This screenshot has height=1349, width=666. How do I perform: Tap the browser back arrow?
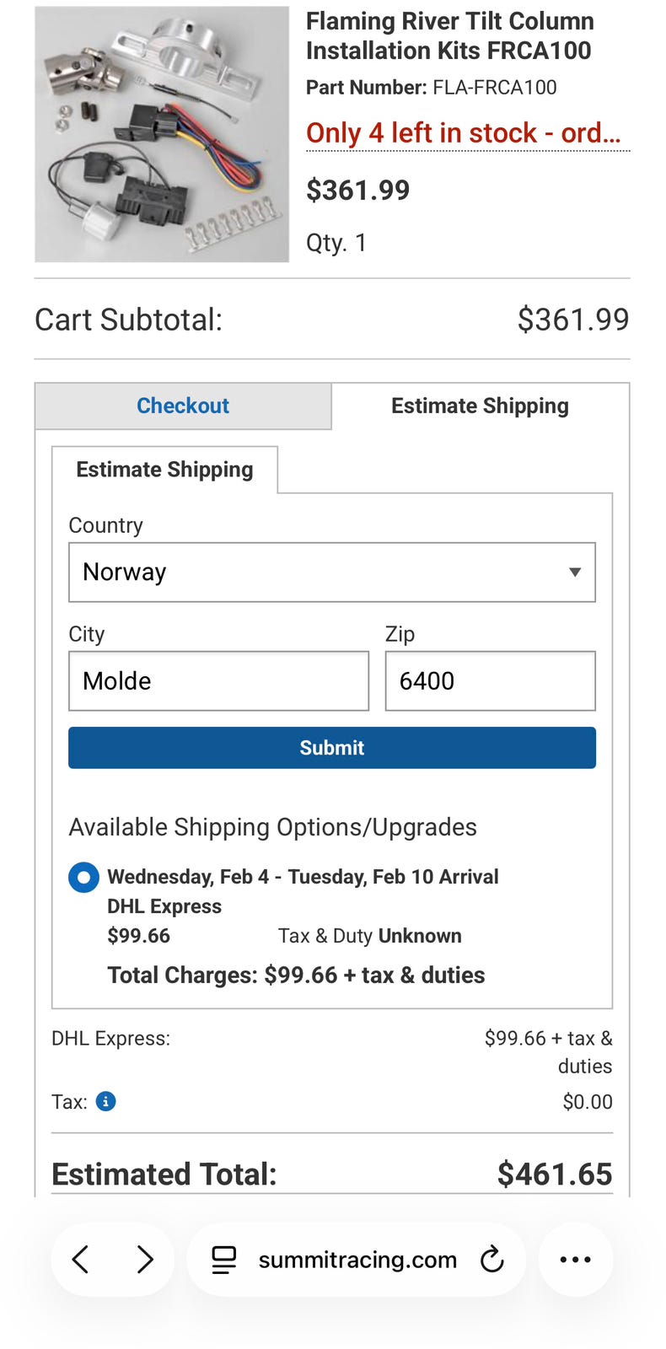point(81,1260)
